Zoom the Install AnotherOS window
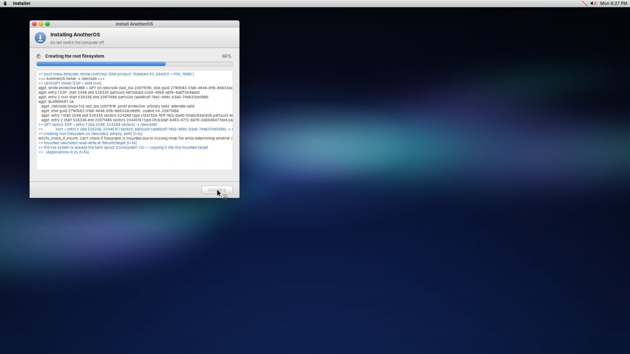Image resolution: width=630 pixels, height=354 pixels. coord(48,24)
